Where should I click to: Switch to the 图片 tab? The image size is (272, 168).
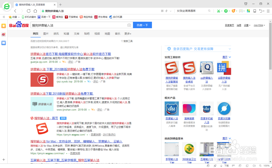tap(46, 34)
